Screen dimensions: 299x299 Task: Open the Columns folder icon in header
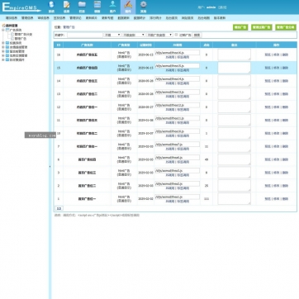pyautogui.click(x=82, y=7)
